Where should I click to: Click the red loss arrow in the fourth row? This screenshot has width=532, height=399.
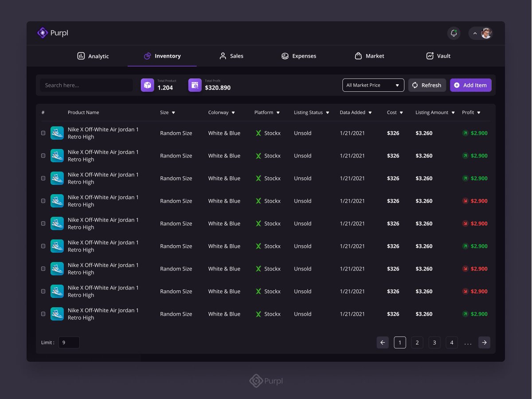[x=465, y=201]
